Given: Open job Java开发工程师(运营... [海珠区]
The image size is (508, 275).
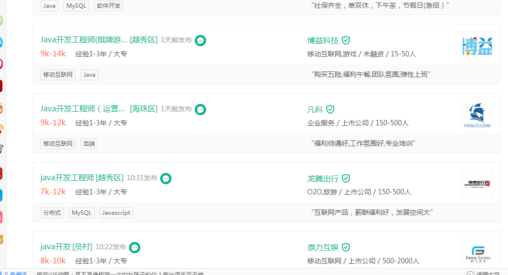Looking at the screenshot, I should (99, 109).
